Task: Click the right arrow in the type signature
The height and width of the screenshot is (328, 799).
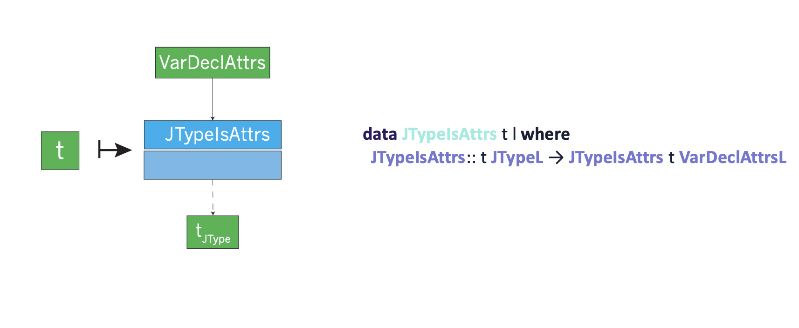Action: [x=556, y=157]
